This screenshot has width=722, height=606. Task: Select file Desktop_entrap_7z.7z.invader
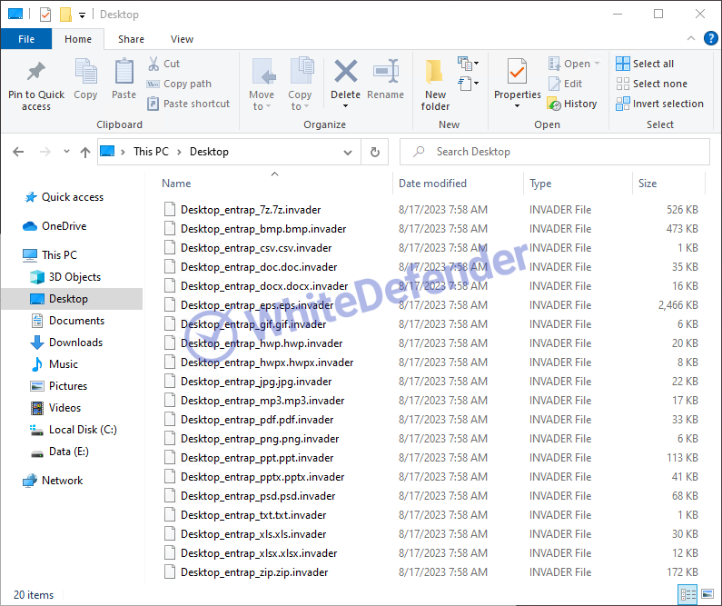point(251,210)
